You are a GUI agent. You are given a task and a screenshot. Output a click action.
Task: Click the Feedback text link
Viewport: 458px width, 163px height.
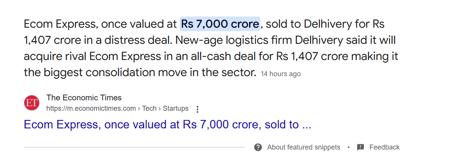coord(385,147)
